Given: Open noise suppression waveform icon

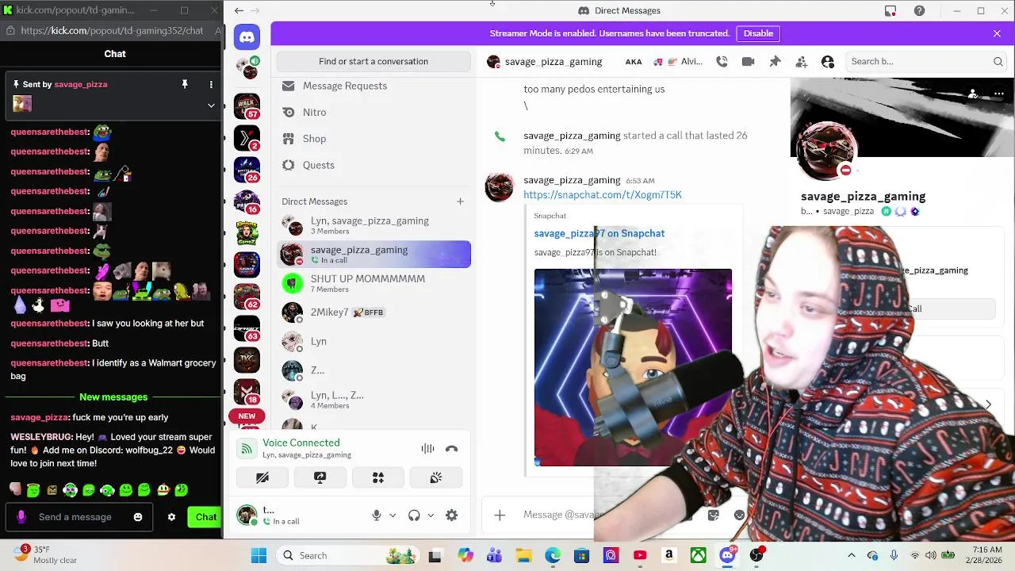Looking at the screenshot, I should (427, 449).
